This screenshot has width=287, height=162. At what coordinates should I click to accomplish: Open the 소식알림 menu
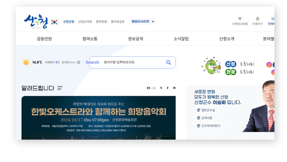[x=181, y=39]
